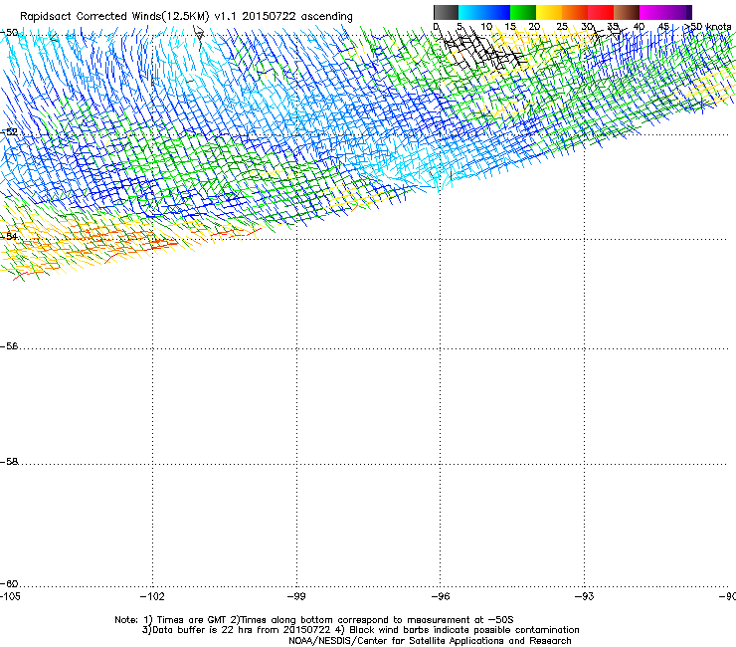736x647 pixels.
Task: Click the black contaminated wind barbs cluster
Action: click(483, 50)
